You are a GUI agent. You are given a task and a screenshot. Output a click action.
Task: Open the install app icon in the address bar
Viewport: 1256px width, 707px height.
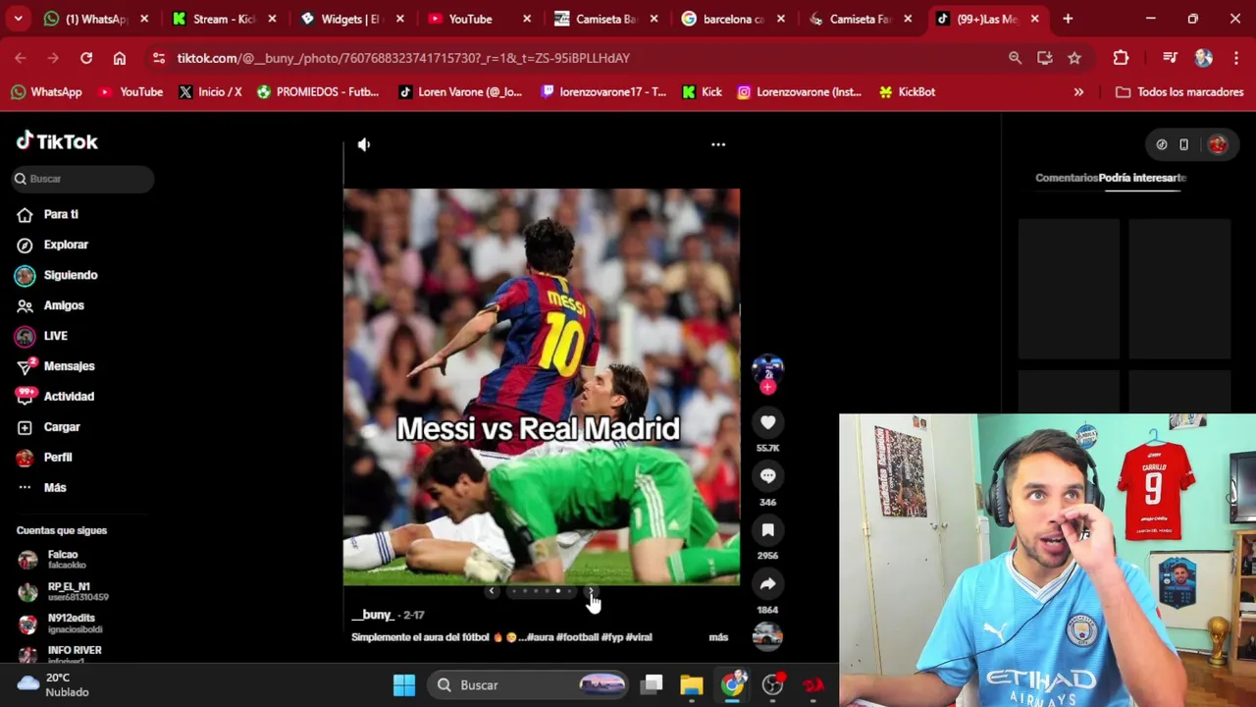pos(1045,58)
